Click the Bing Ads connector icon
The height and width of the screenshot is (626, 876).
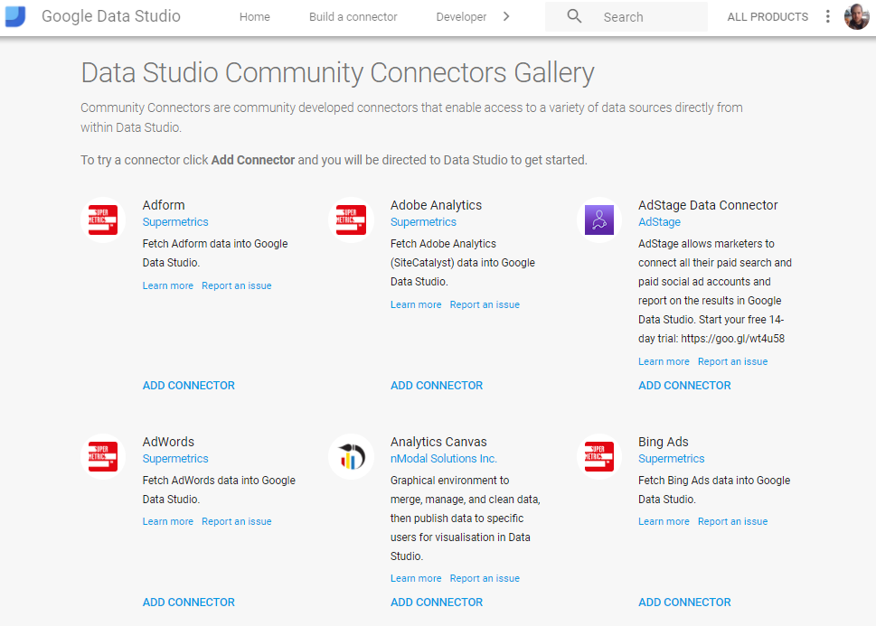tap(598, 456)
